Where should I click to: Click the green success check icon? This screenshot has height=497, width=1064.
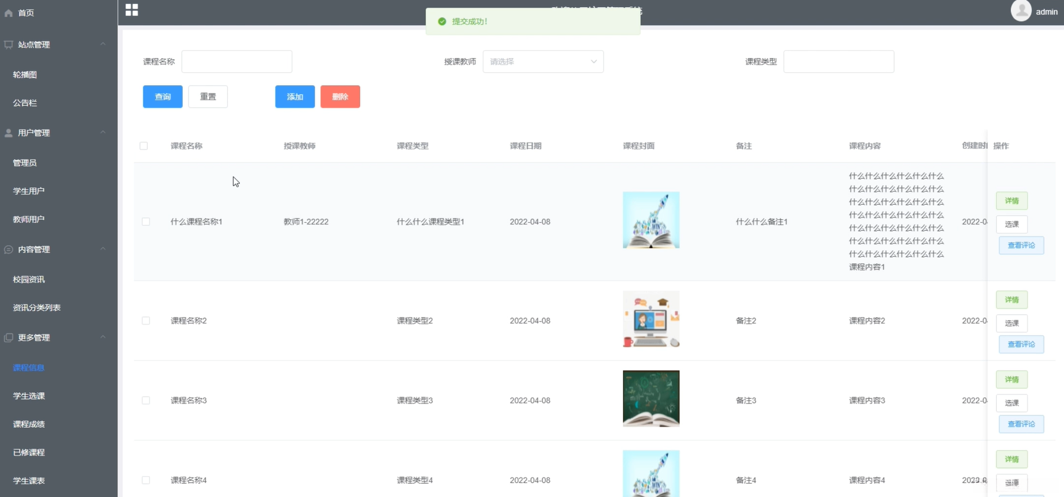[442, 21]
